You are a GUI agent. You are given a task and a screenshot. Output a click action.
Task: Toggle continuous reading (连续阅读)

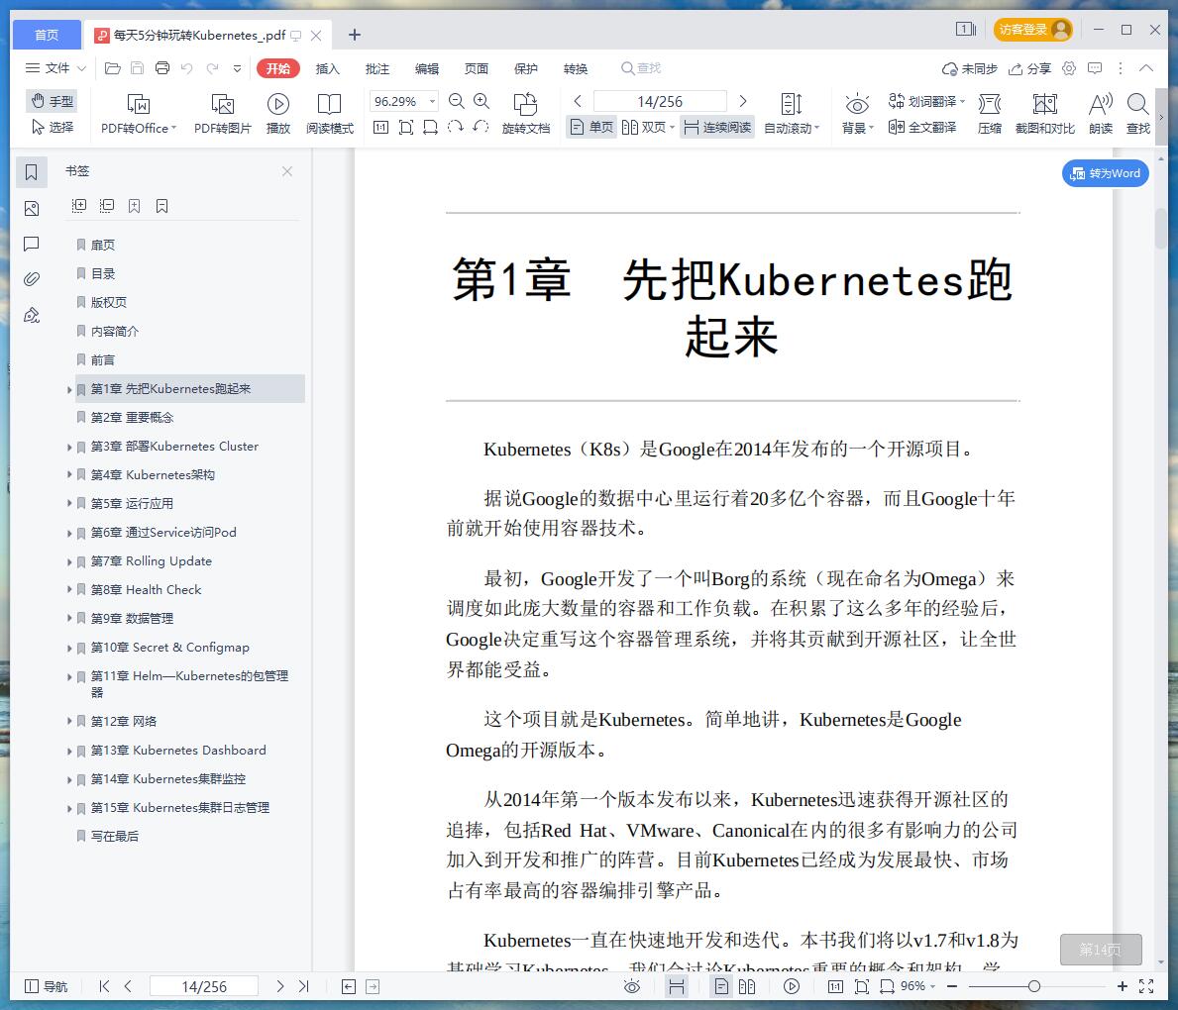[717, 127]
